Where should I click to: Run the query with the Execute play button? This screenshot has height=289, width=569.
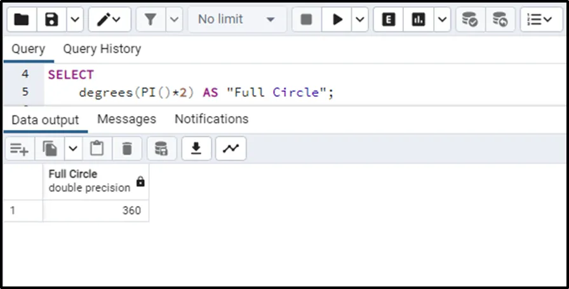(x=337, y=20)
